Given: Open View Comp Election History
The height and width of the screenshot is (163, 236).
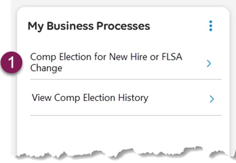Looking at the screenshot, I should 90,98.
